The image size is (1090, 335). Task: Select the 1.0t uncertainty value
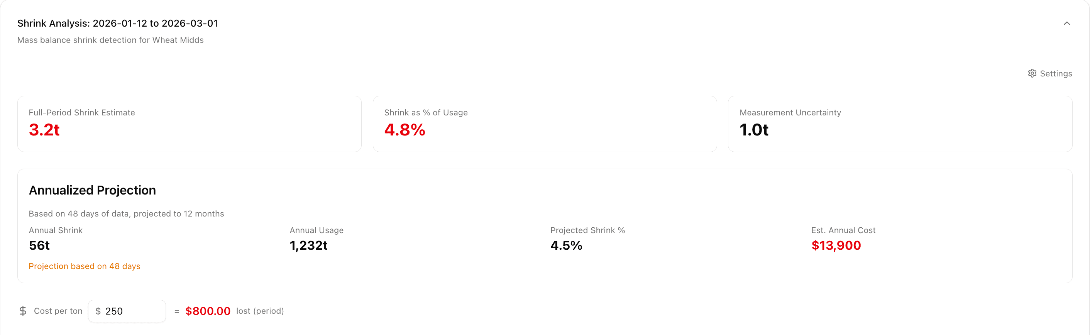(x=753, y=130)
